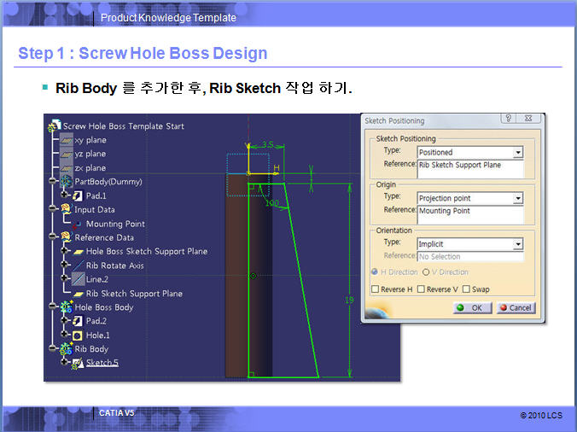Screen dimensions: 577x432
Task: Open the Orientation Type Implicit dropdown
Action: tap(517, 244)
